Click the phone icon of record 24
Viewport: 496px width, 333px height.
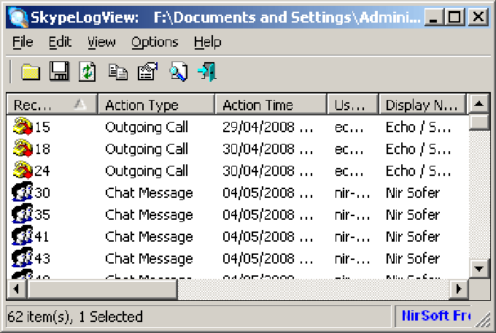[x=23, y=170]
